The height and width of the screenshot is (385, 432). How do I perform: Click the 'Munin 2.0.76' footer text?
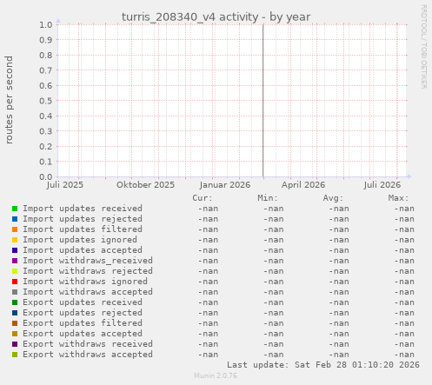pos(216,375)
